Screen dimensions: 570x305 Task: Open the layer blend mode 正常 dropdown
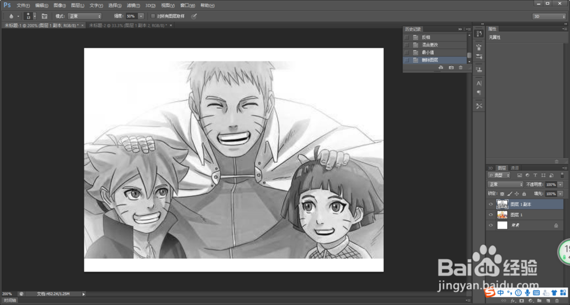coord(505,184)
